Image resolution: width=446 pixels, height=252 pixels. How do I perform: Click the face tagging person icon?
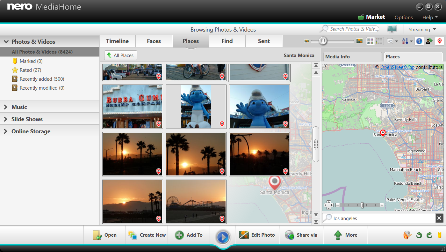click(x=429, y=41)
